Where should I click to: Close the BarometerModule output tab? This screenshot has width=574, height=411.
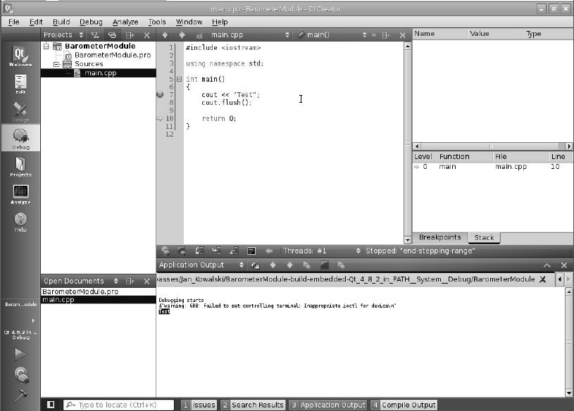click(x=543, y=279)
